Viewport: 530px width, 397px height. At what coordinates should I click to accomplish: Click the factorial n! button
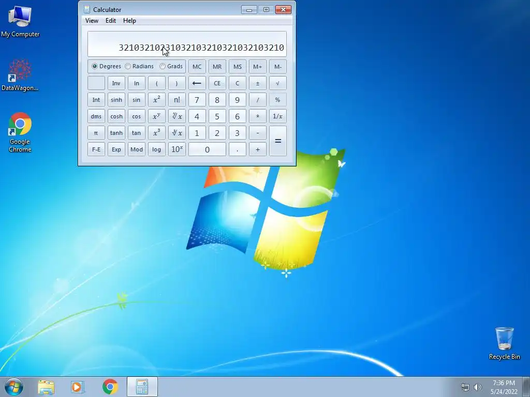tap(177, 100)
